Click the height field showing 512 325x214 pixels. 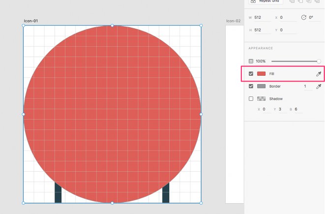(x=263, y=30)
